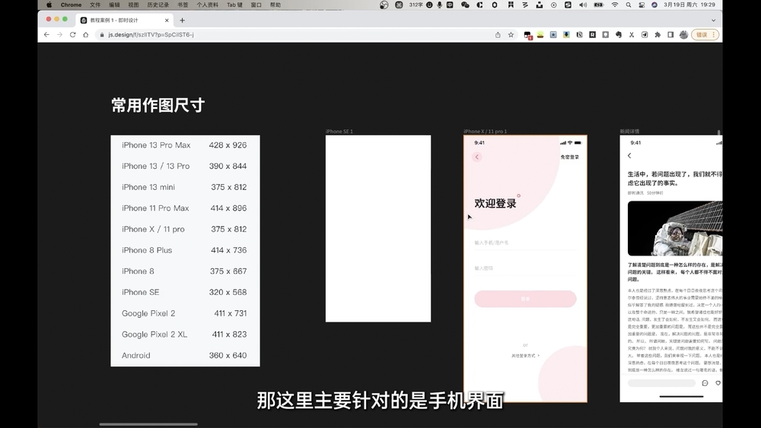Click the back chevron in news detail frame
This screenshot has height=428, width=761.
(629, 156)
